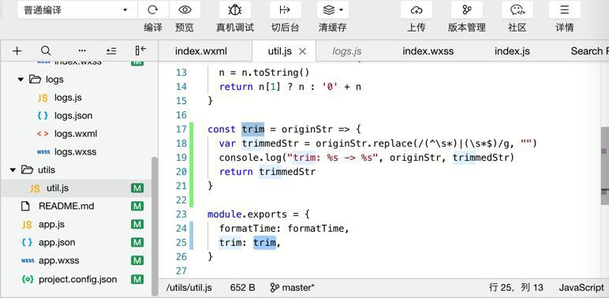Click the 上传 cloud upload icon

point(416,9)
